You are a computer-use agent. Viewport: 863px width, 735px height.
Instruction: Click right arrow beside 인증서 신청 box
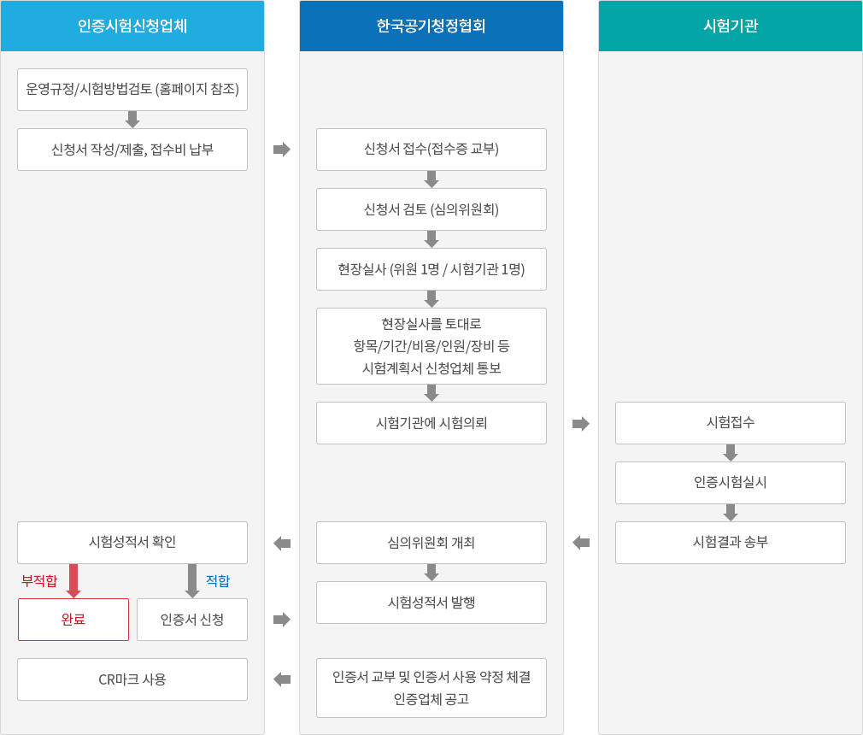coord(282,620)
